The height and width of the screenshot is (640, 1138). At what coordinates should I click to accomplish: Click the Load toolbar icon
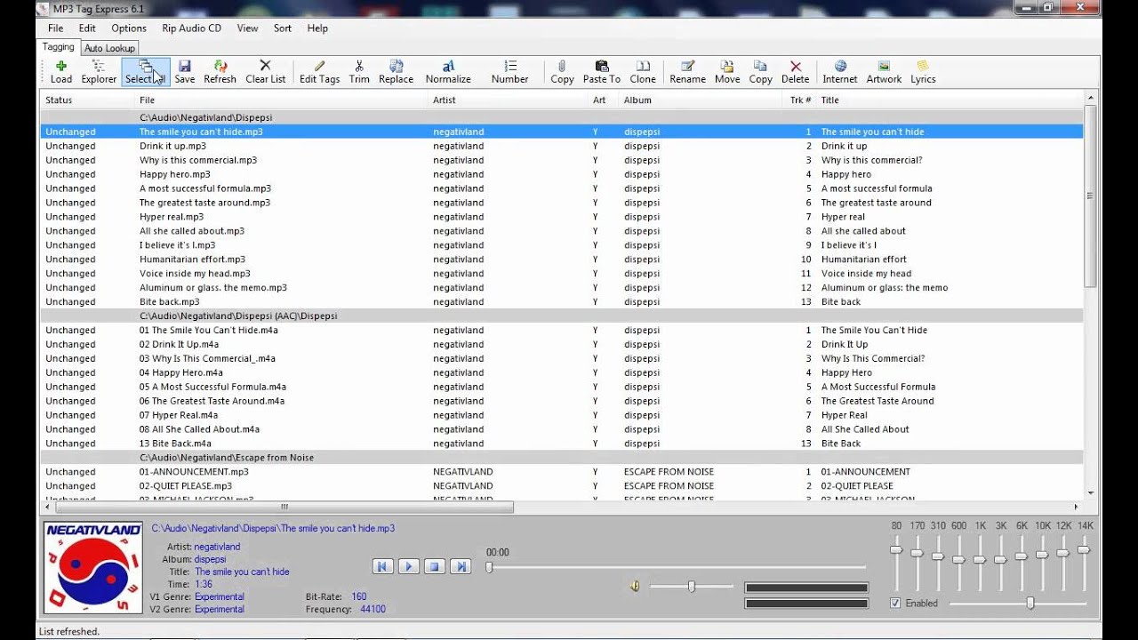pyautogui.click(x=61, y=71)
